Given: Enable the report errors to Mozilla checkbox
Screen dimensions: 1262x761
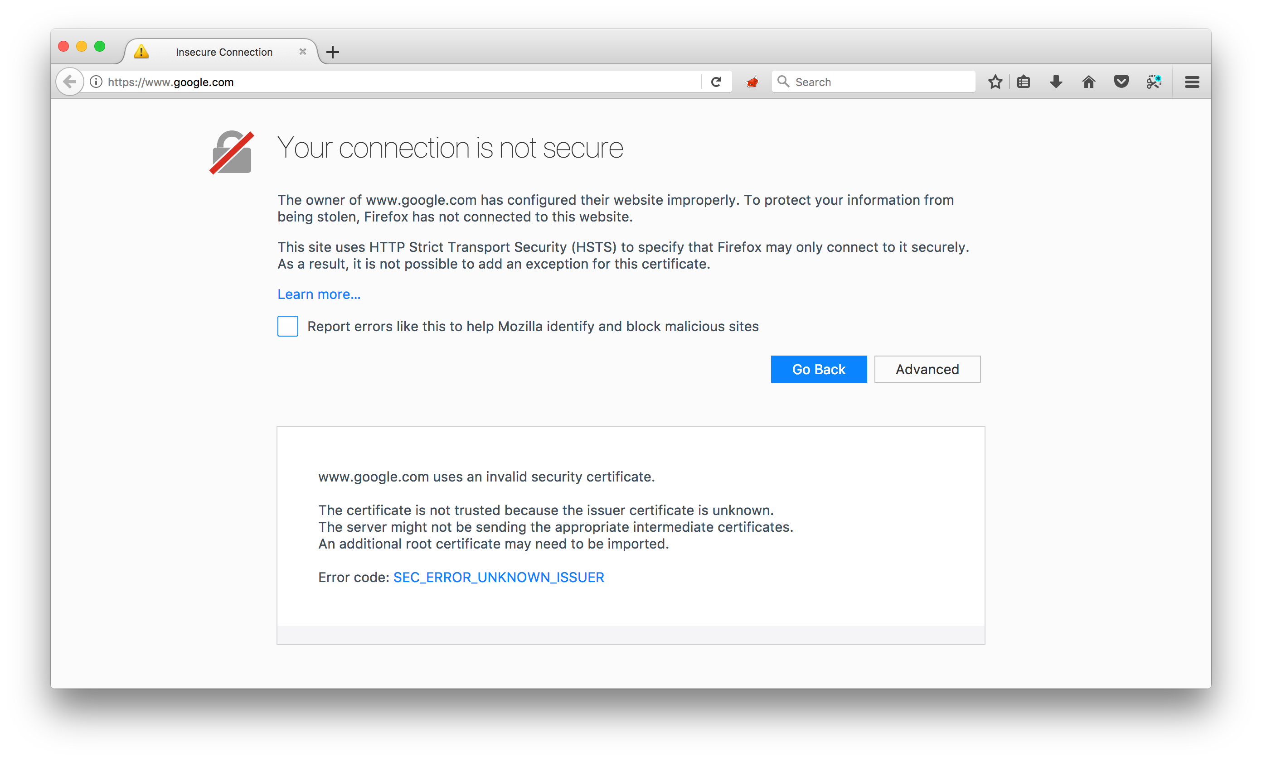Looking at the screenshot, I should [x=288, y=326].
